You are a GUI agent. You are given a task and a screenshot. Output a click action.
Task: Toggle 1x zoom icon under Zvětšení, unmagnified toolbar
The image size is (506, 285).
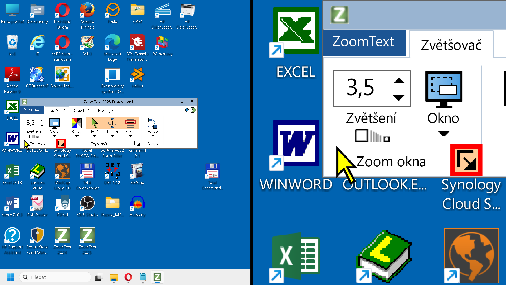click(34, 137)
